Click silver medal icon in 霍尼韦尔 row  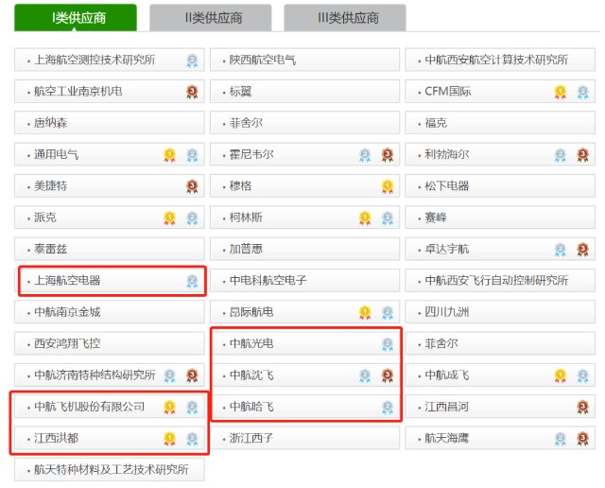coord(365,155)
